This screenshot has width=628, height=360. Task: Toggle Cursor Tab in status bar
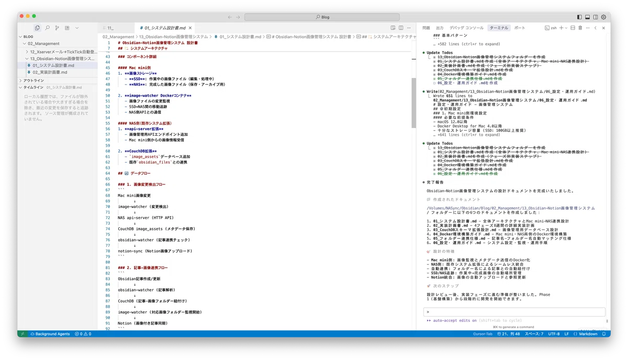482,334
